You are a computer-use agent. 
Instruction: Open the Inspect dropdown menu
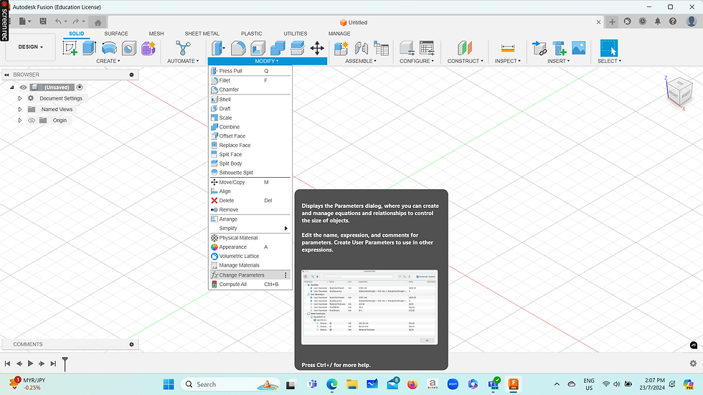point(508,61)
